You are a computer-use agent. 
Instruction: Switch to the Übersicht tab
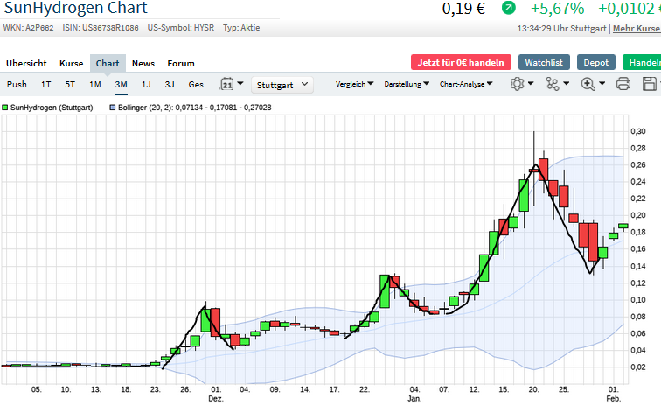tap(26, 63)
